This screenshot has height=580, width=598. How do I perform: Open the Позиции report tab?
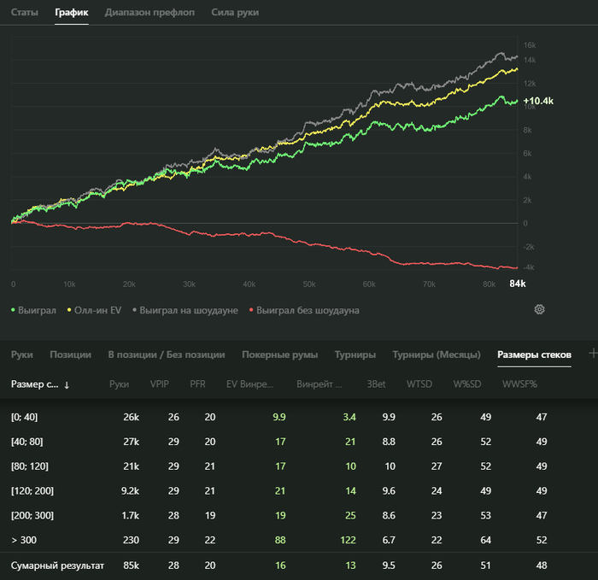pos(71,354)
